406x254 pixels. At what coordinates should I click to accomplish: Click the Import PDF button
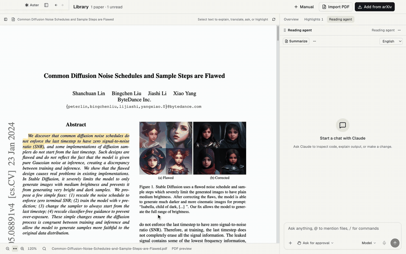tap(335, 7)
